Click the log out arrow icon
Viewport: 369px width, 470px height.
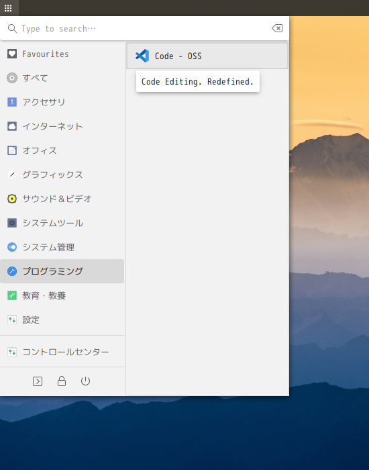click(x=38, y=381)
